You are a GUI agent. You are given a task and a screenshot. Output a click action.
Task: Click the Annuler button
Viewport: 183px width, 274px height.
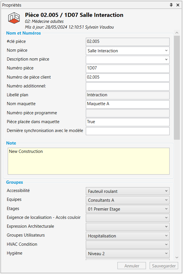(x=132, y=266)
